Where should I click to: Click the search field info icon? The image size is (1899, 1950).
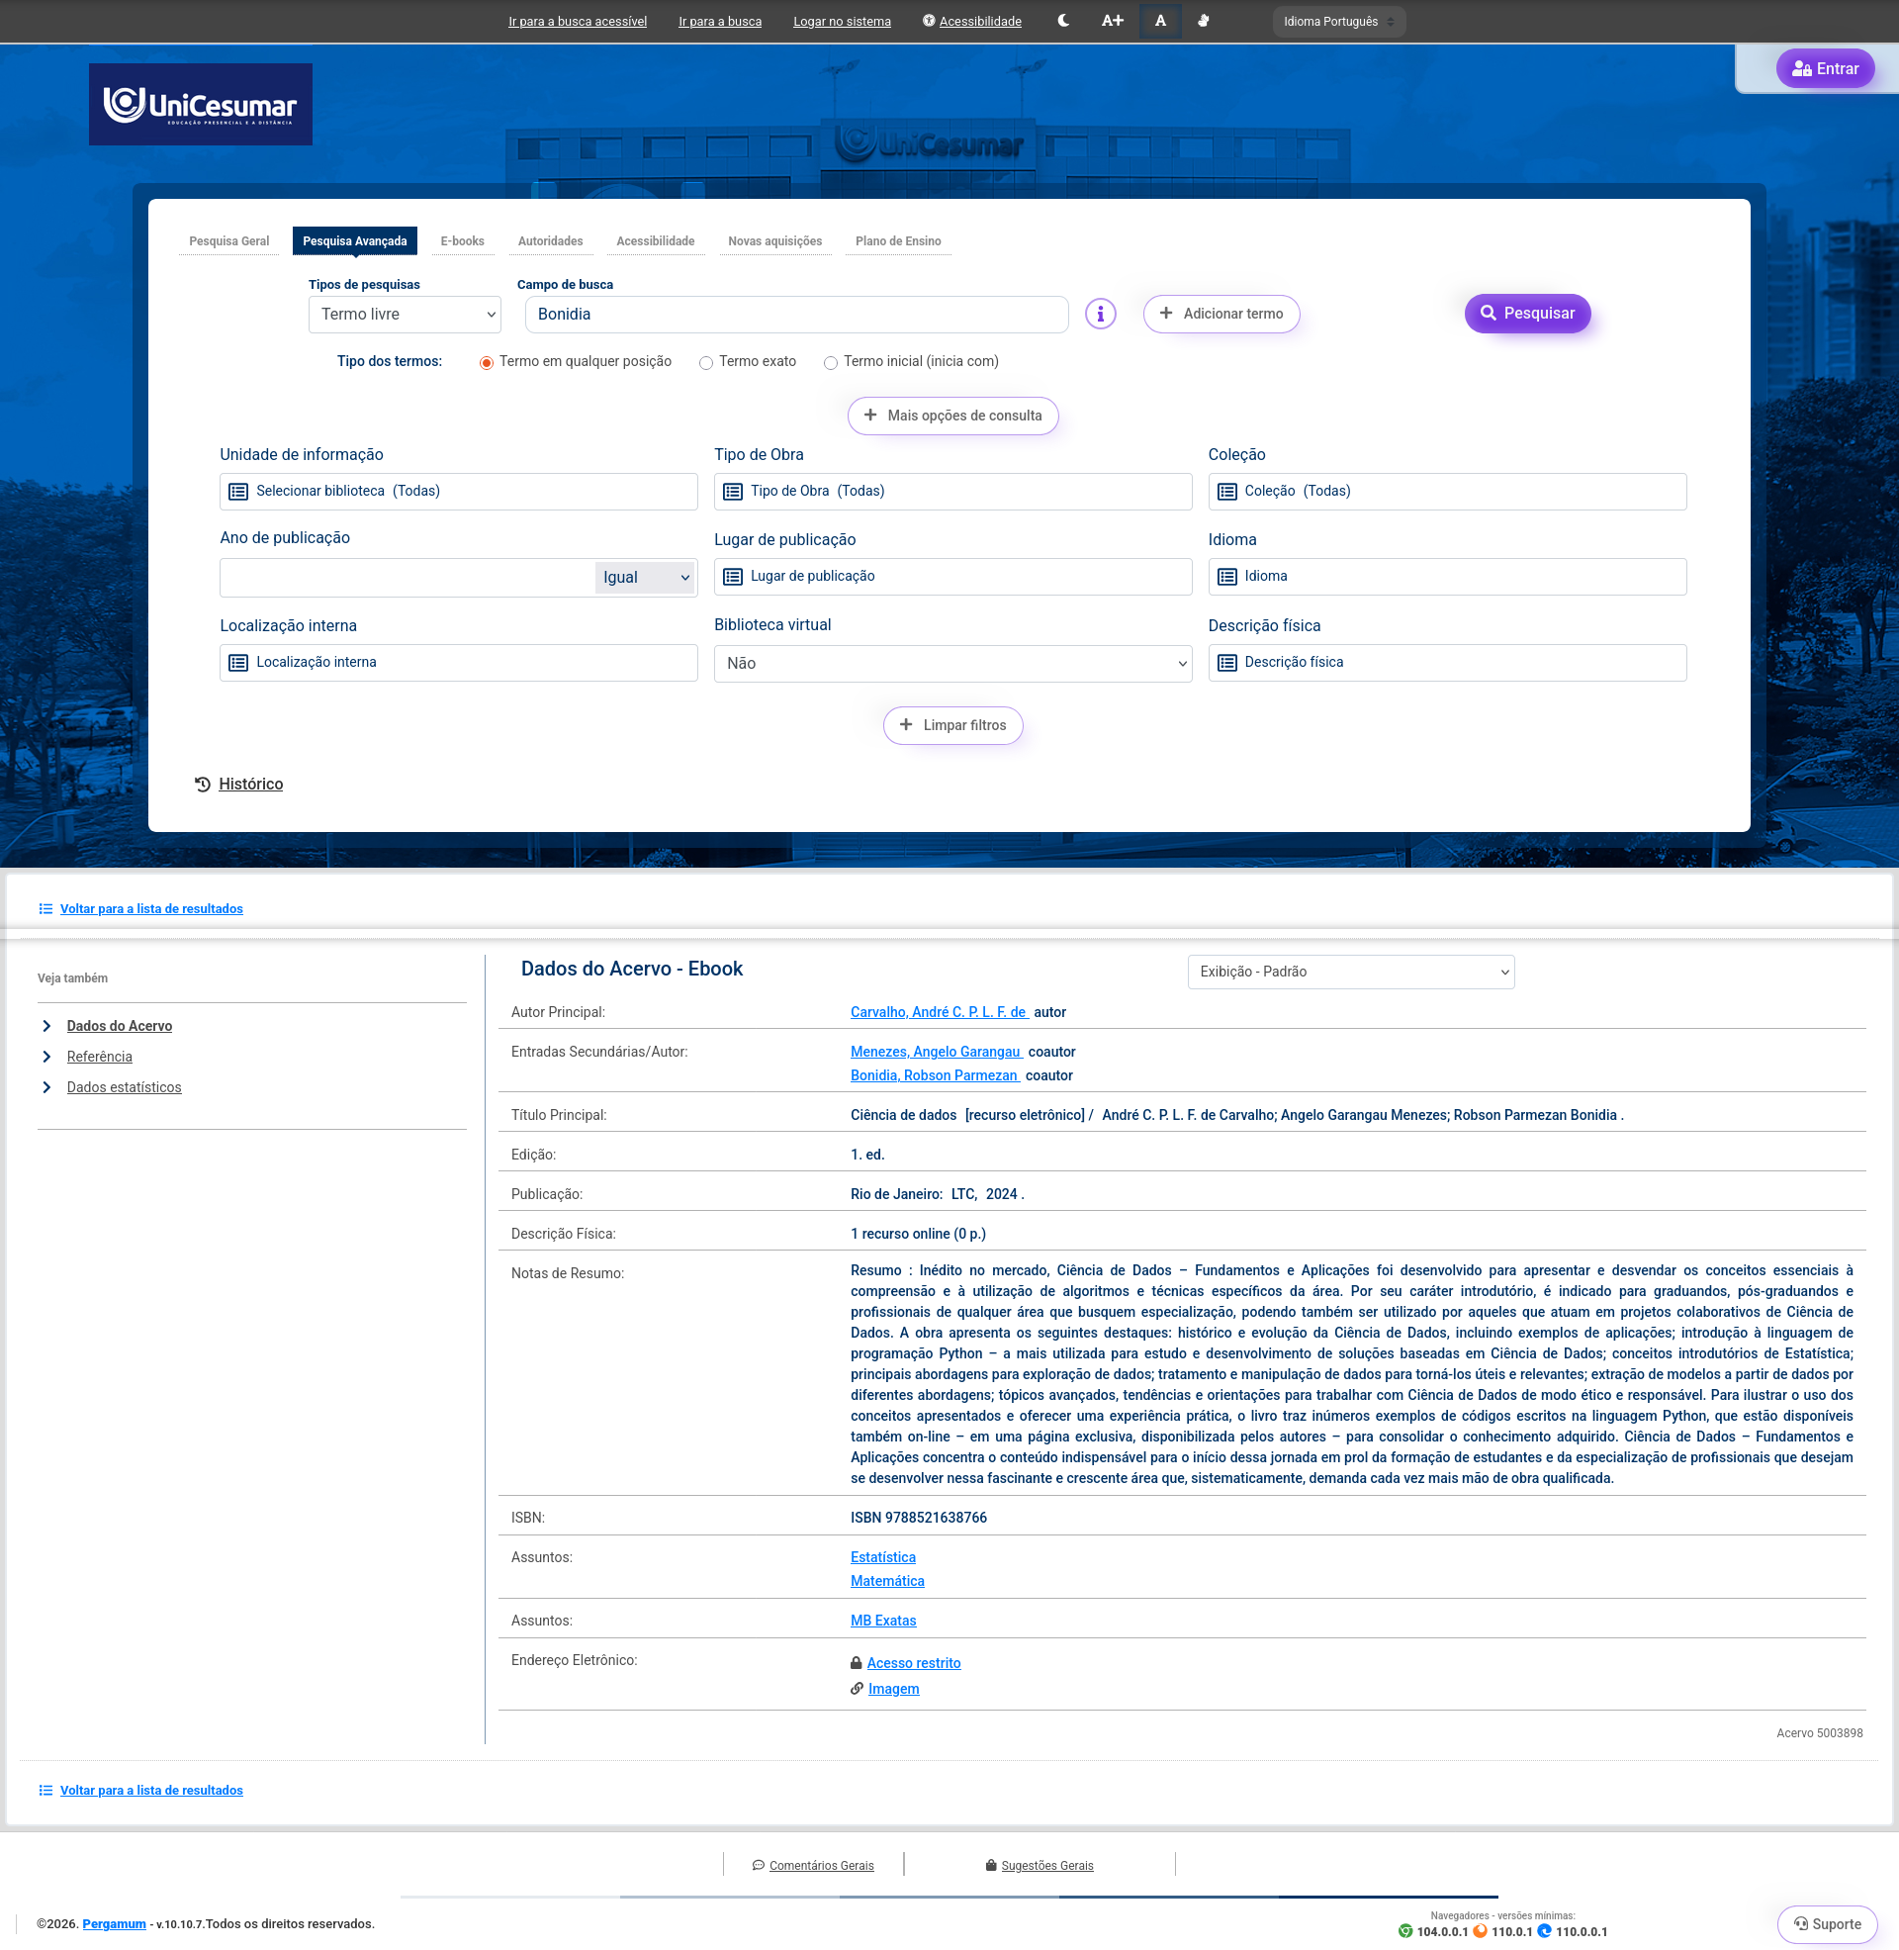point(1100,315)
